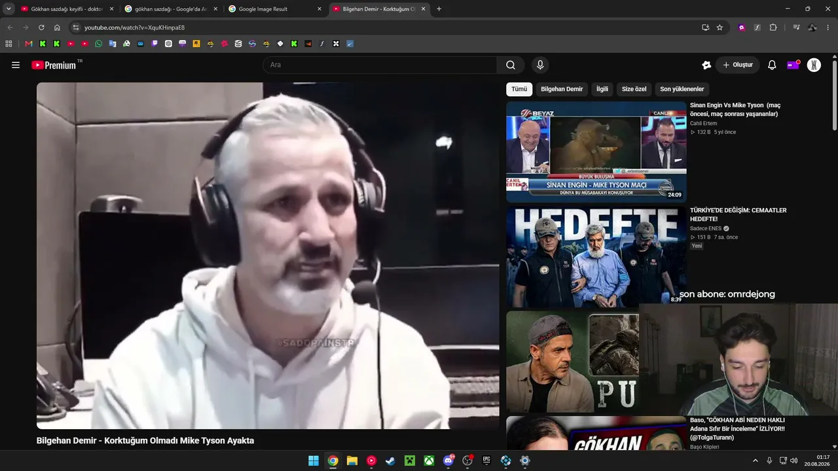
Task: Open a new browser tab
Action: pyautogui.click(x=439, y=9)
